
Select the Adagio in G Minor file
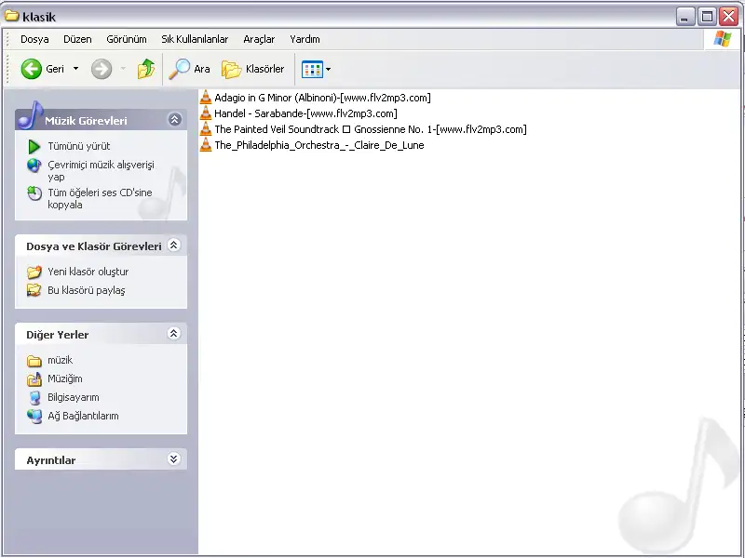(321, 98)
